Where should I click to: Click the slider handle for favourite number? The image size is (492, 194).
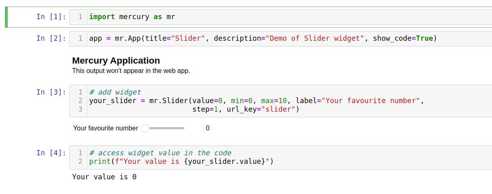coord(145,128)
